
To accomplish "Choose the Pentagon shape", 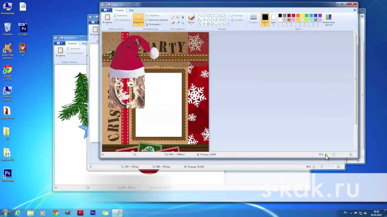I will coord(208,20).
